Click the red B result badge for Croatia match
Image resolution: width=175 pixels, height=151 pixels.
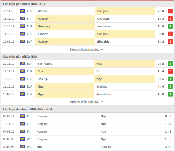pyautogui.click(x=170, y=34)
